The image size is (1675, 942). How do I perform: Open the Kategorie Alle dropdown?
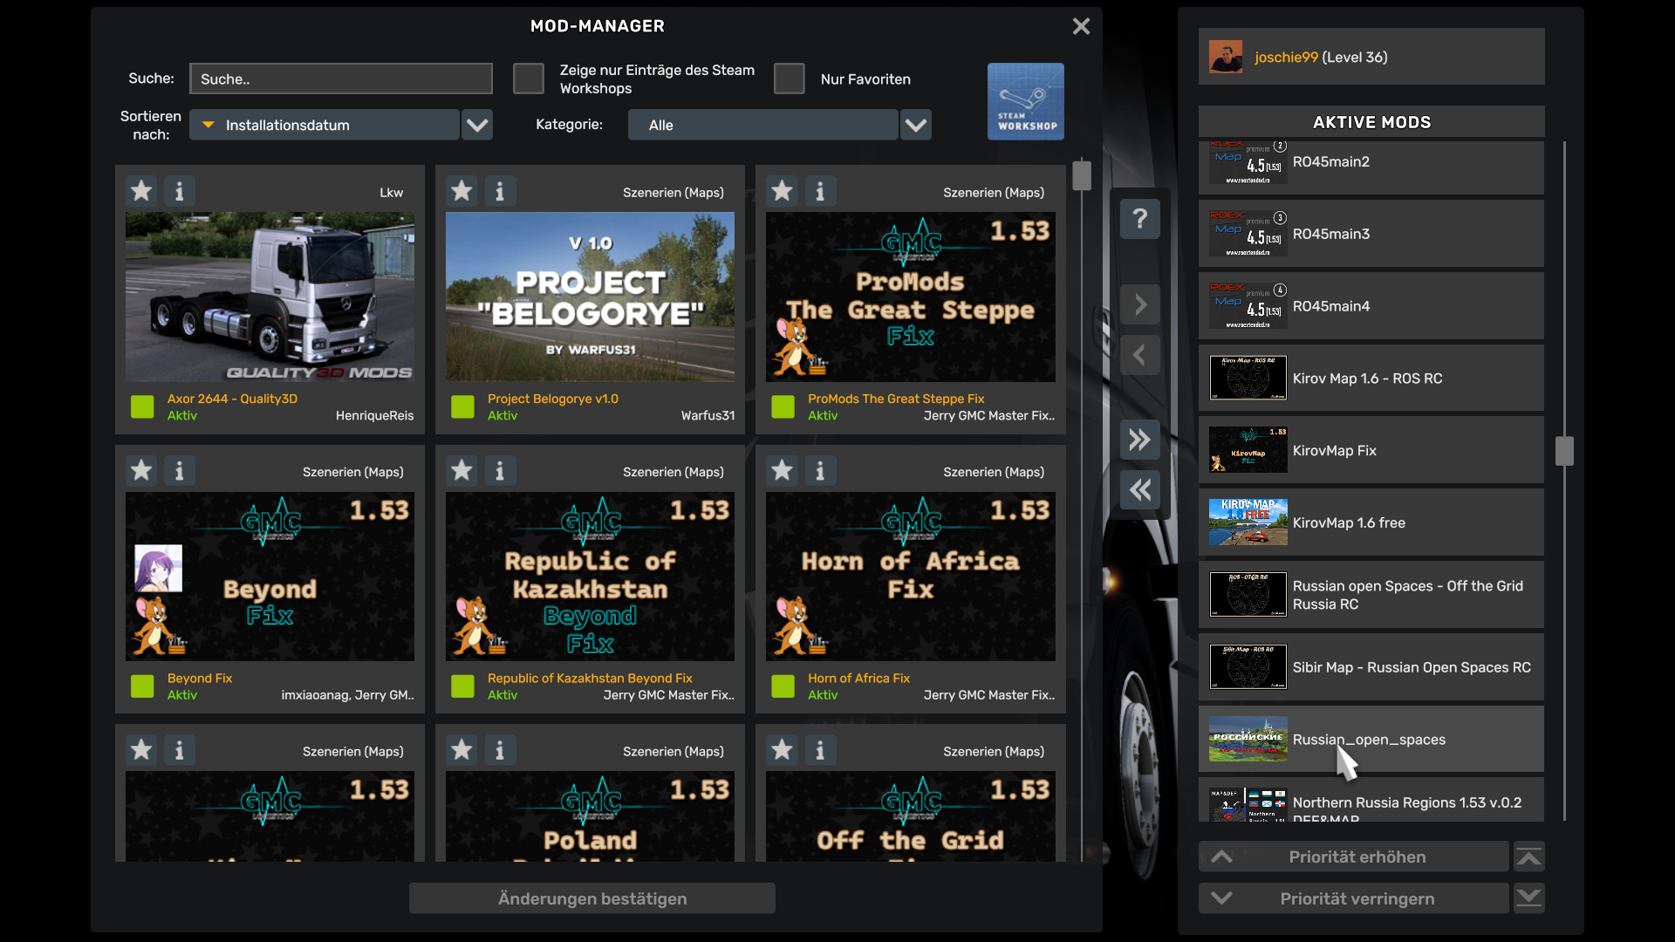pos(763,125)
